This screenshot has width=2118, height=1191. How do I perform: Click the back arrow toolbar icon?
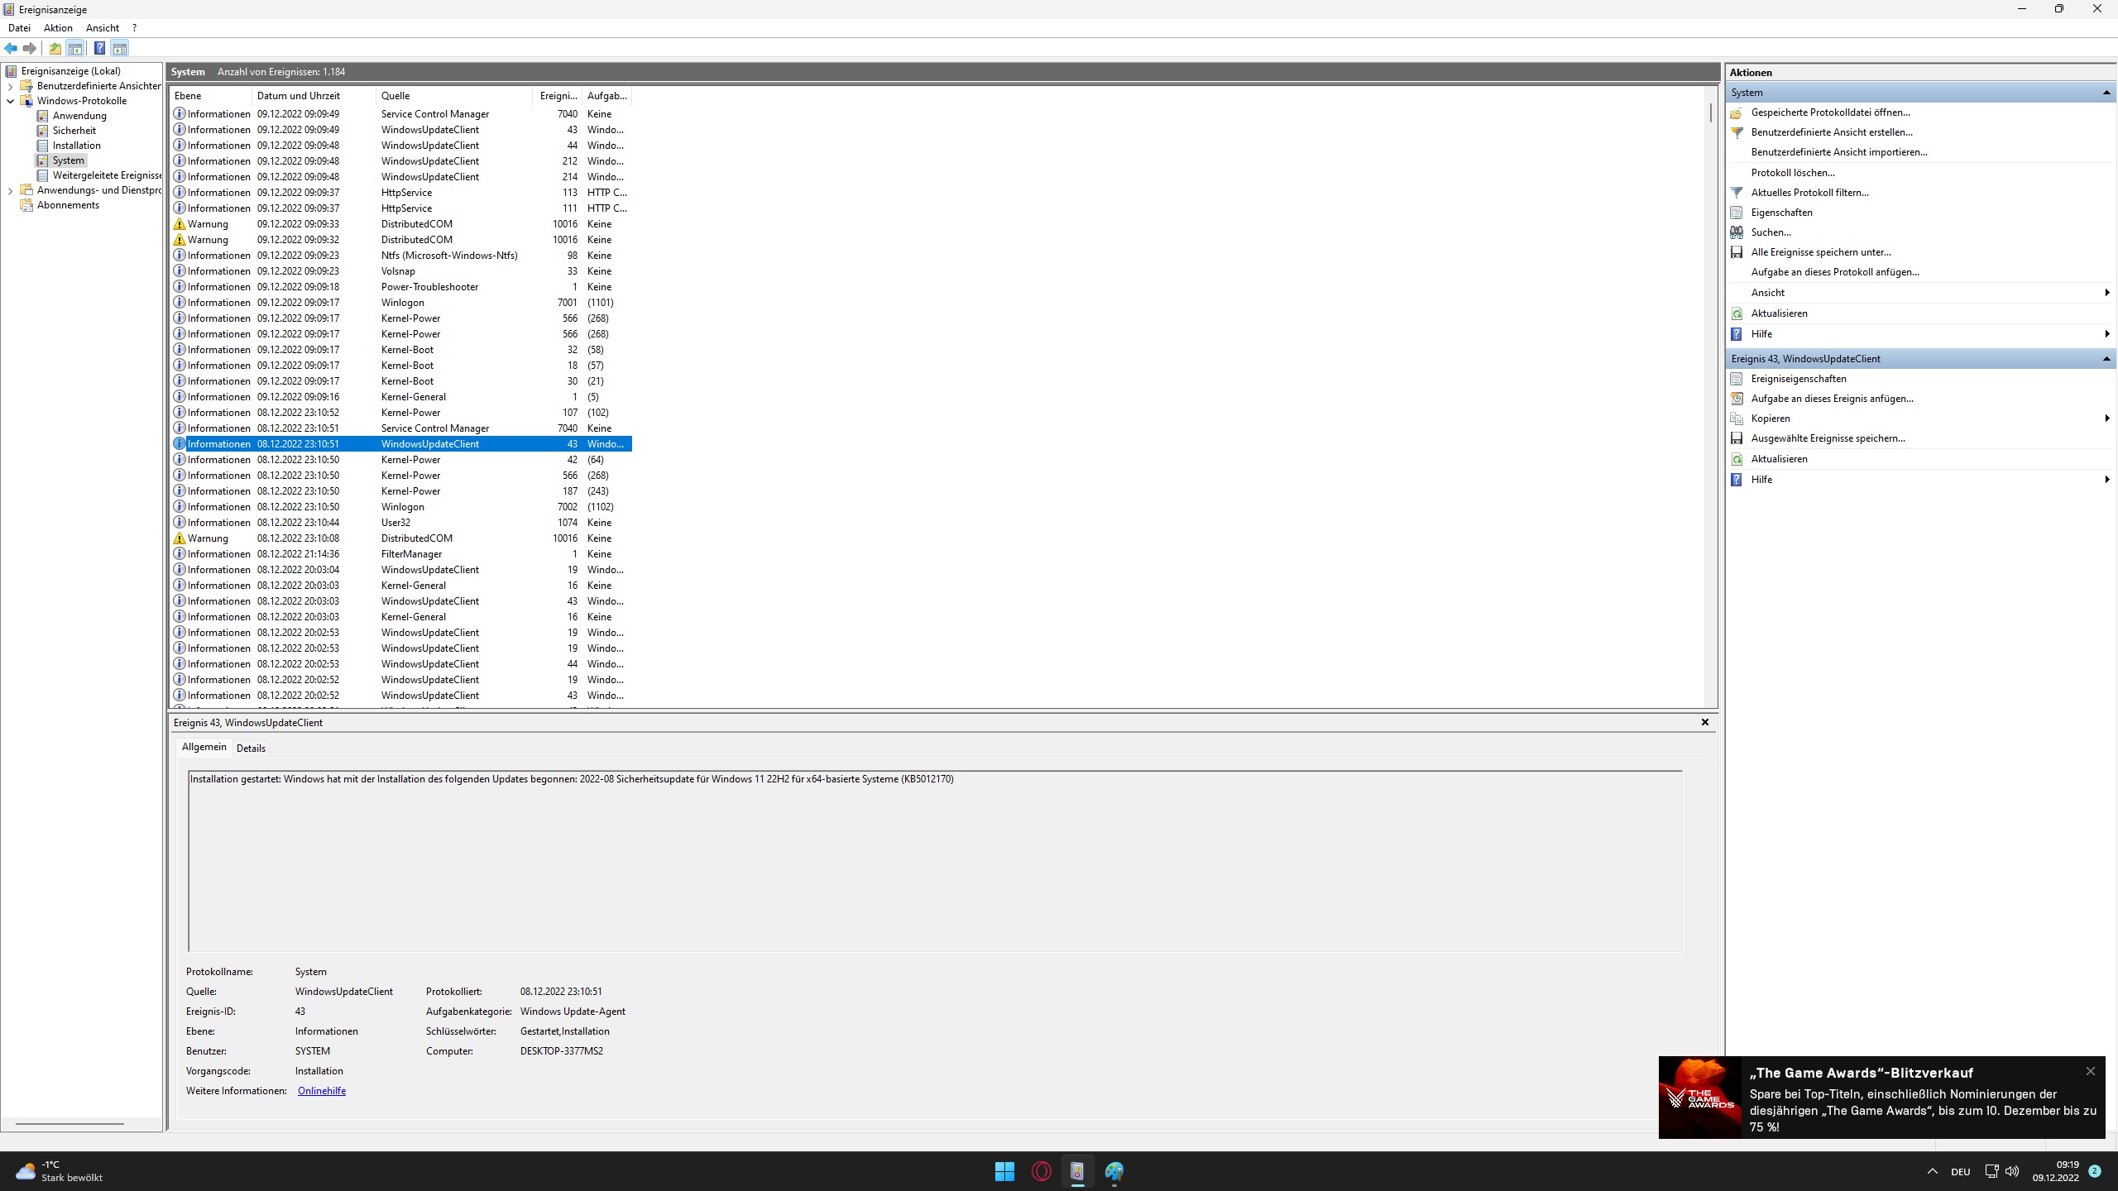click(x=11, y=48)
